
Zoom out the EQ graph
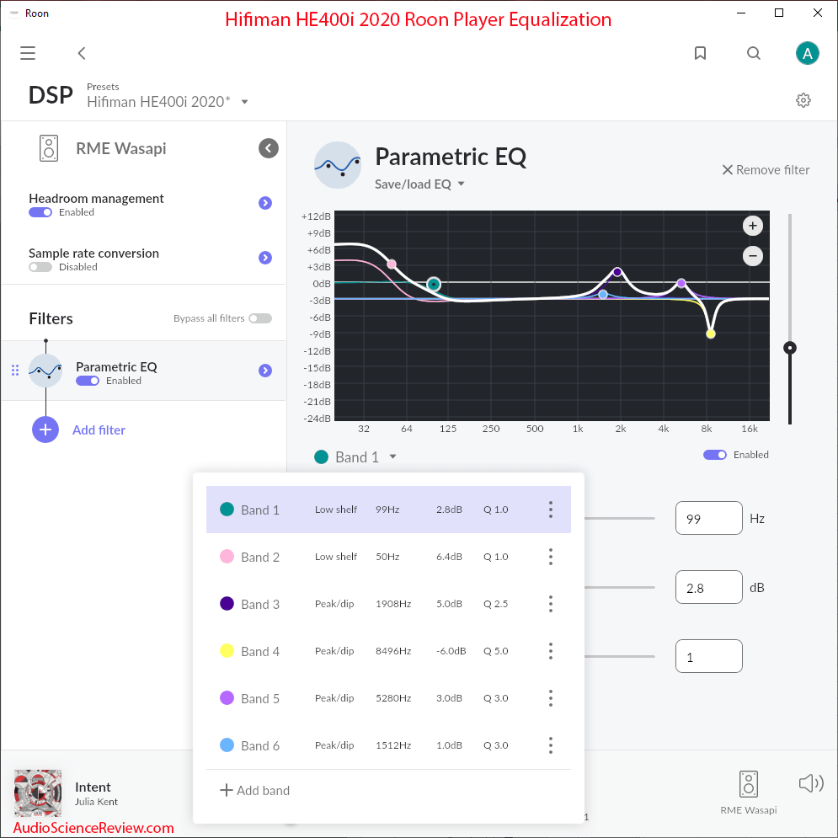coord(752,256)
